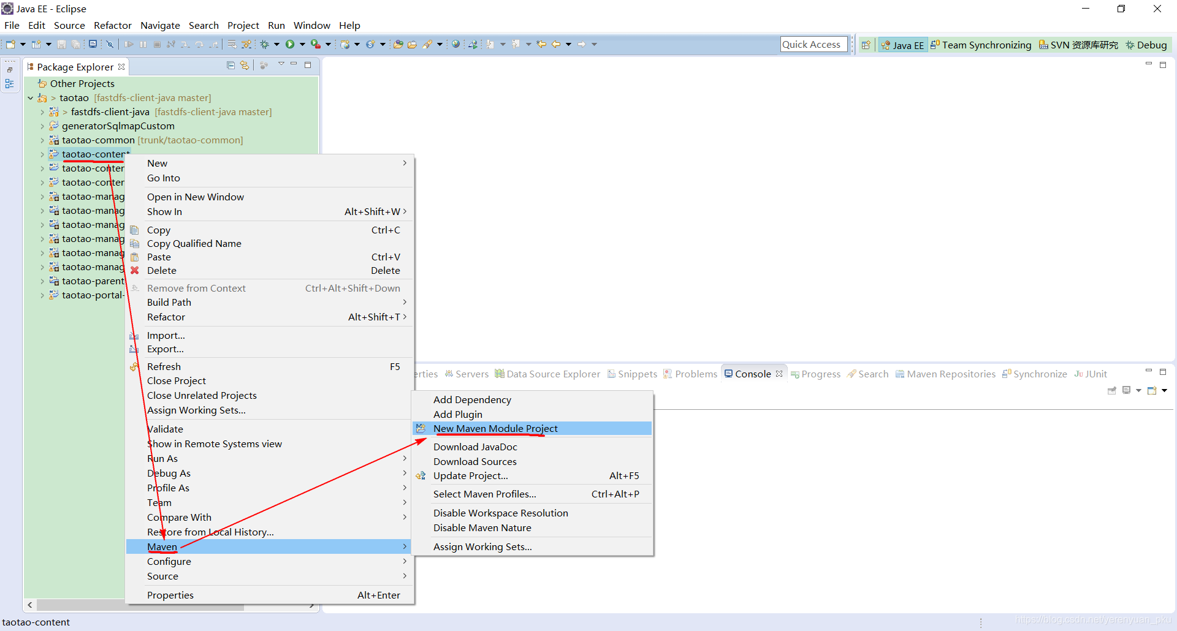Click the pause icon in toolbar
This screenshot has height=631, width=1177.
(143, 44)
